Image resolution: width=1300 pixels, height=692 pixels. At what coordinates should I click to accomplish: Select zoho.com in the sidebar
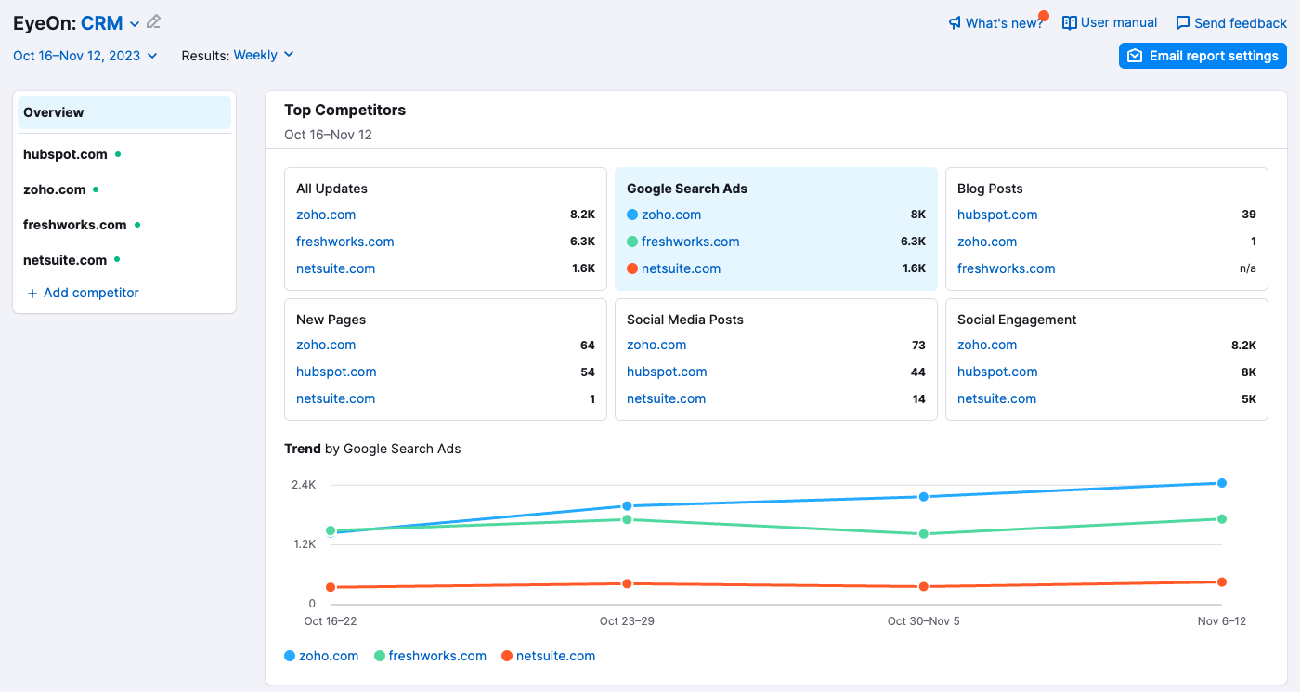pos(54,189)
